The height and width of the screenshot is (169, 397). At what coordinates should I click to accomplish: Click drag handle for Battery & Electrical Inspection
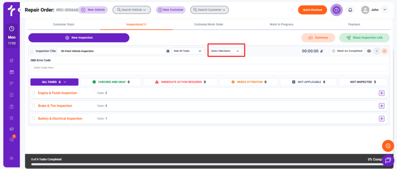[34, 118]
